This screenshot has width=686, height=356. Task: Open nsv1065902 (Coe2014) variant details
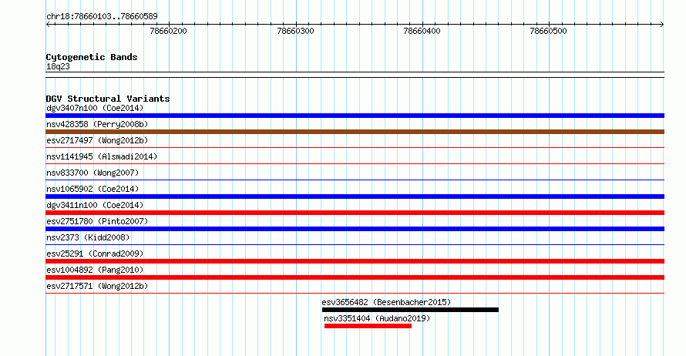pyautogui.click(x=92, y=189)
